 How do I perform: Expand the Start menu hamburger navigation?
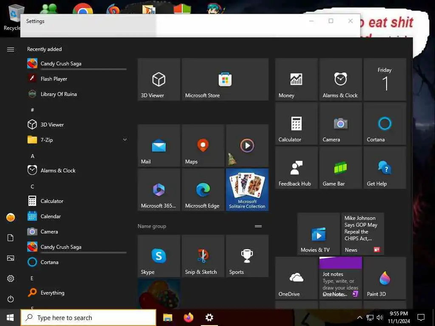[11, 49]
